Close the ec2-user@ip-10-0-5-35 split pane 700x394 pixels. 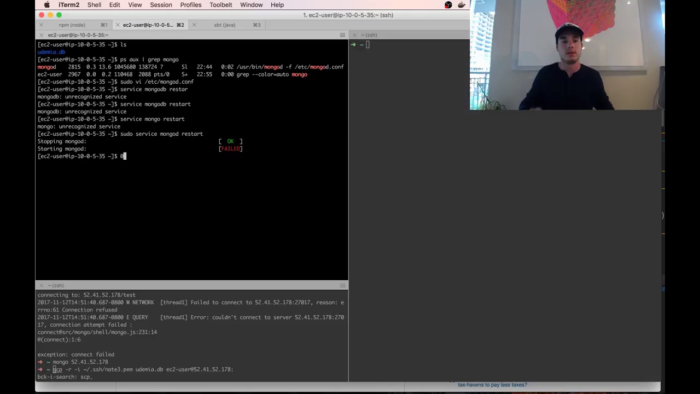tap(41, 35)
